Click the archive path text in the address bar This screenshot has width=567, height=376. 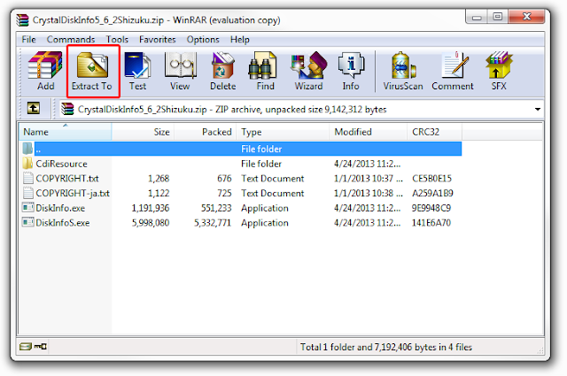pyautogui.click(x=232, y=110)
